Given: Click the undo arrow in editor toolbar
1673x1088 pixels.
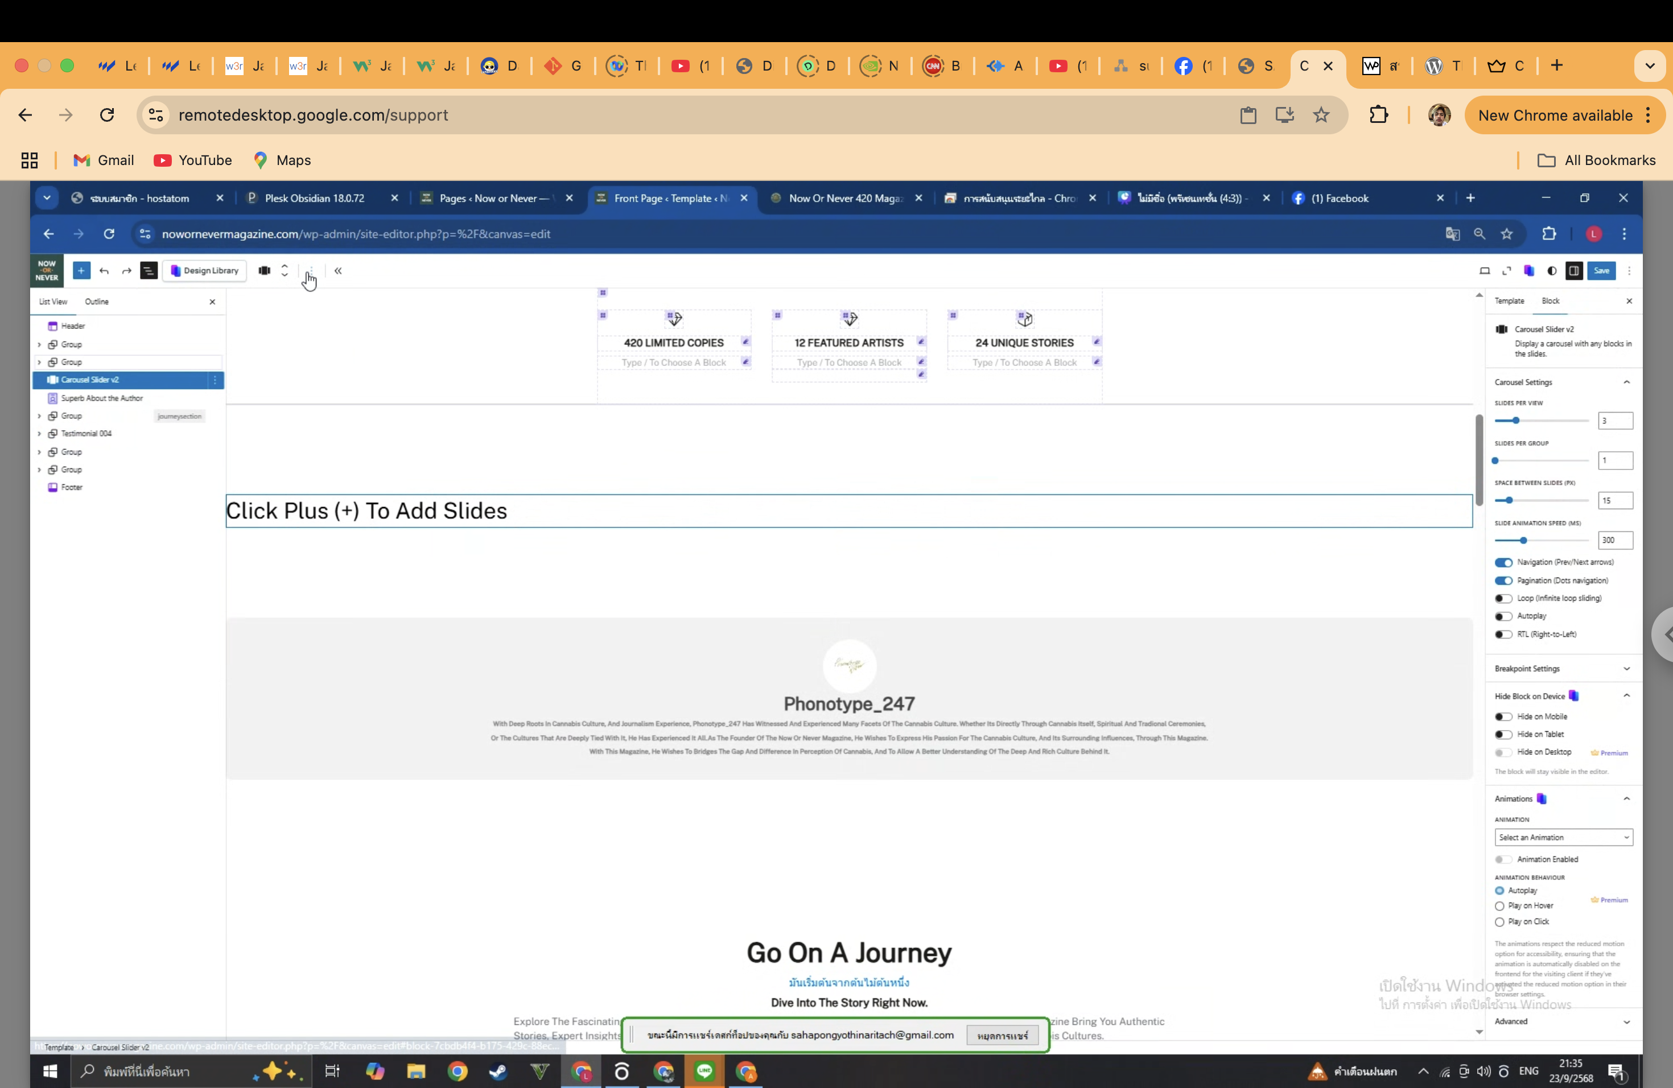Looking at the screenshot, I should (104, 271).
